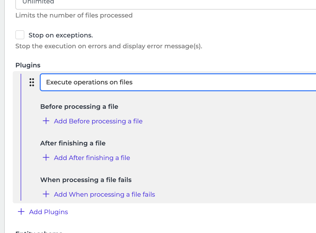Image resolution: width=316 pixels, height=233 pixels.
Task: Click "Add When processing a file fails" link
Action: pyautogui.click(x=104, y=195)
